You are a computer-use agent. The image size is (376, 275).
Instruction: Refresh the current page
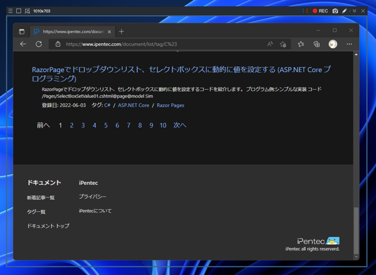(x=39, y=44)
